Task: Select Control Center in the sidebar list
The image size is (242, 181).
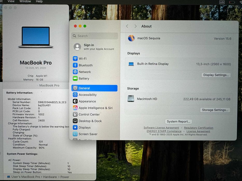Action: pos(94,114)
